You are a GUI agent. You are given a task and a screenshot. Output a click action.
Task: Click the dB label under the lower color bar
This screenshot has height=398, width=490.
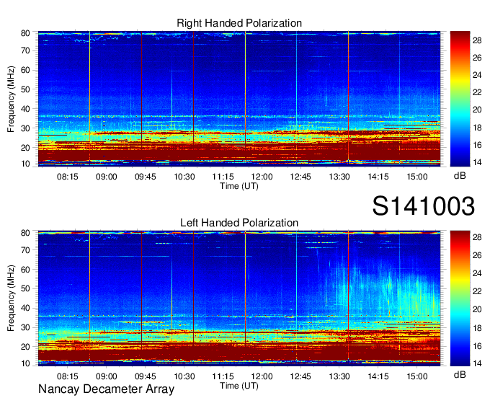(x=460, y=374)
